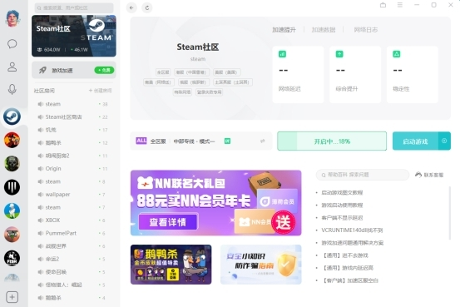Viewport: 460px width, 307px height.
Task: Switch to the 加速提升 tab
Action: tap(284, 30)
